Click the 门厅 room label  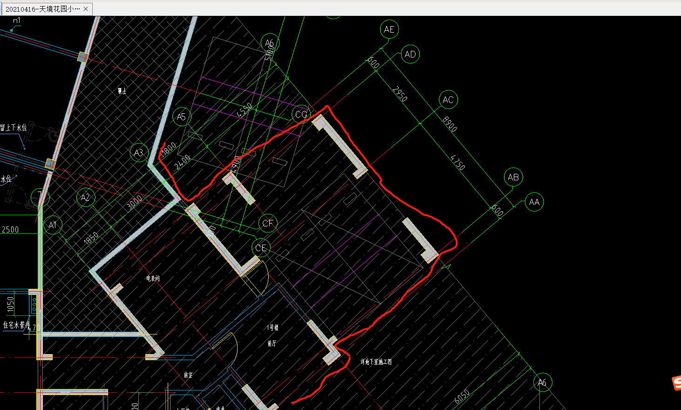click(x=272, y=343)
